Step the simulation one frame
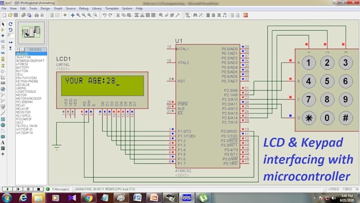The image size is (360, 203). tap(17, 189)
